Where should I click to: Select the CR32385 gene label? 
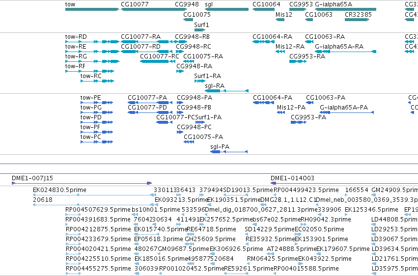tap(358, 15)
